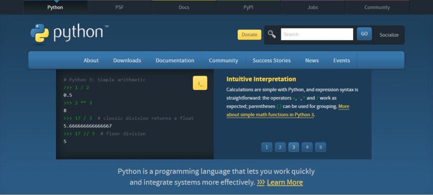The height and width of the screenshot is (195, 433).
Task: Select slide 1 in carousel pager
Action: (x=267, y=147)
